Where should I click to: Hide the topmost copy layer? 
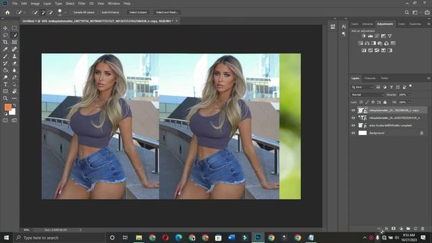coord(353,110)
